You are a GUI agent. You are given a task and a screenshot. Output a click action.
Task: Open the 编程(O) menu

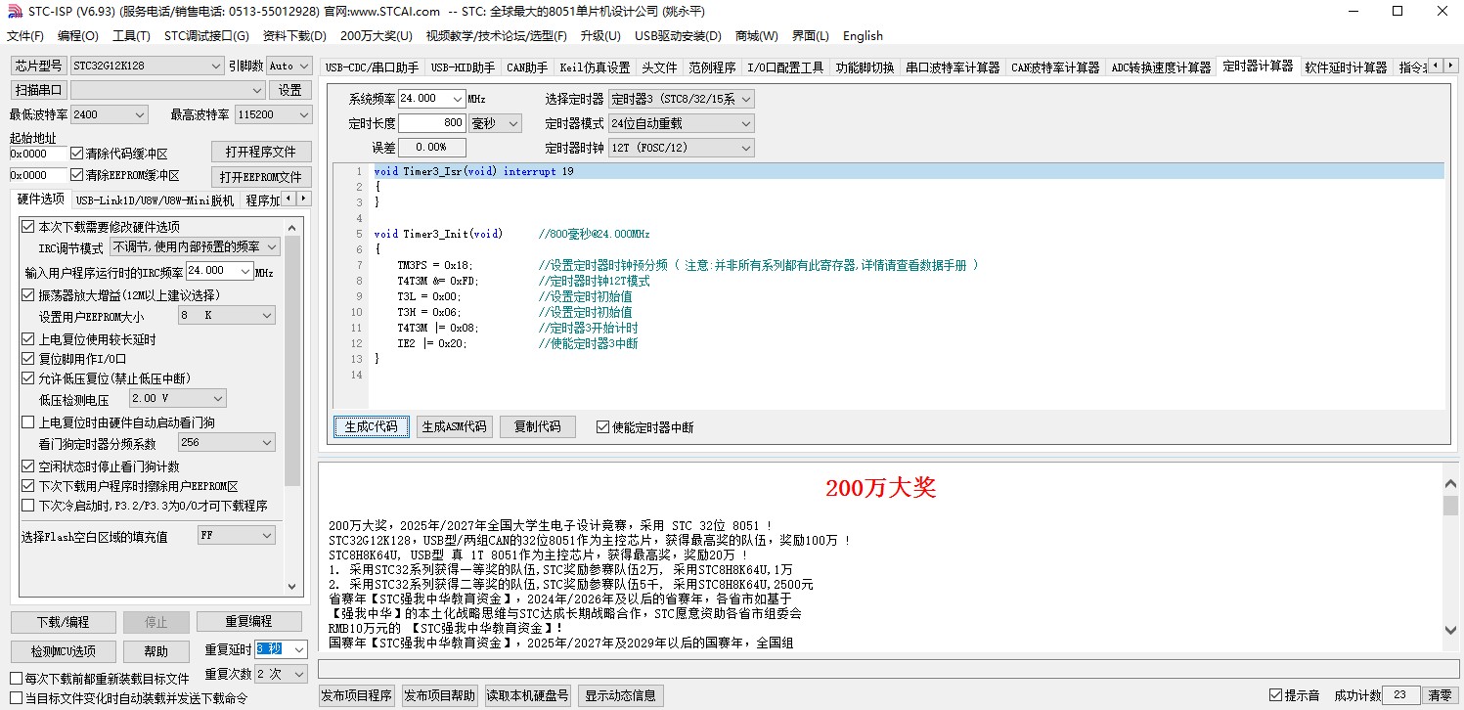(x=78, y=36)
